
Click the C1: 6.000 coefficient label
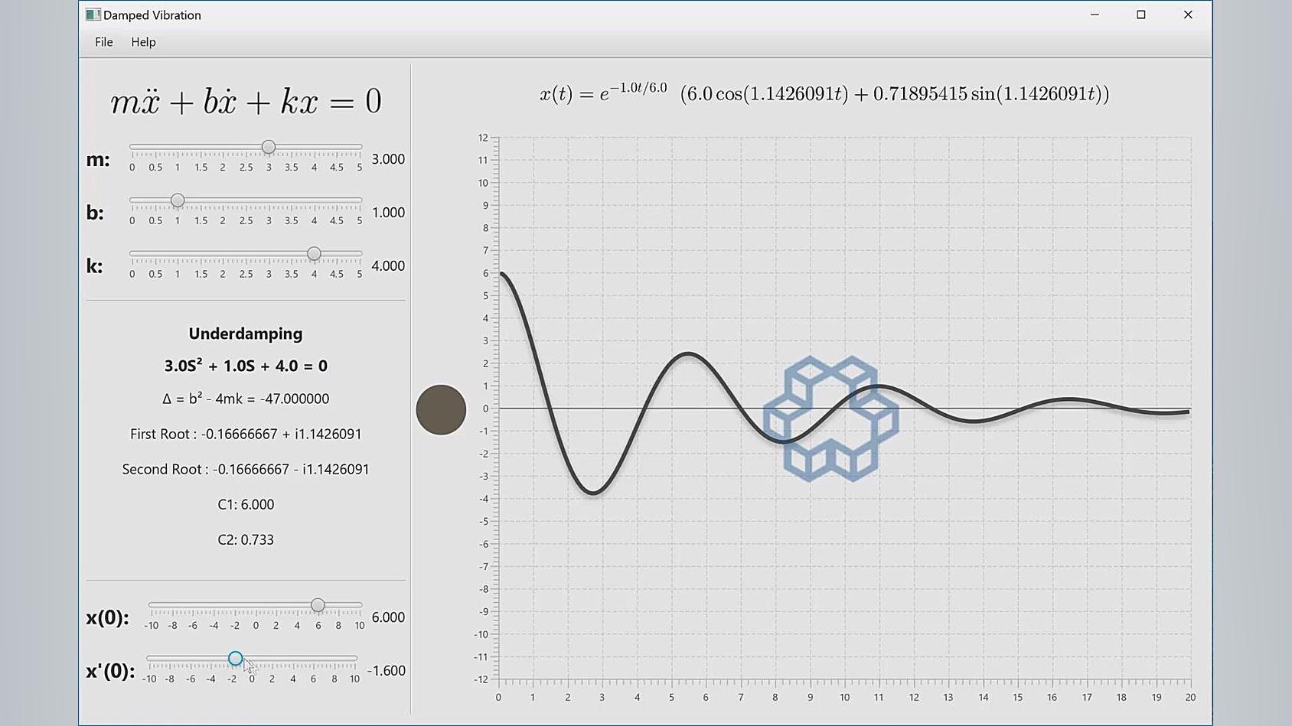coord(246,504)
